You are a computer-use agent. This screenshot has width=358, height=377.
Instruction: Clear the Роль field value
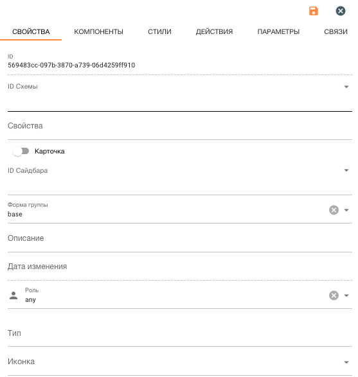point(334,295)
